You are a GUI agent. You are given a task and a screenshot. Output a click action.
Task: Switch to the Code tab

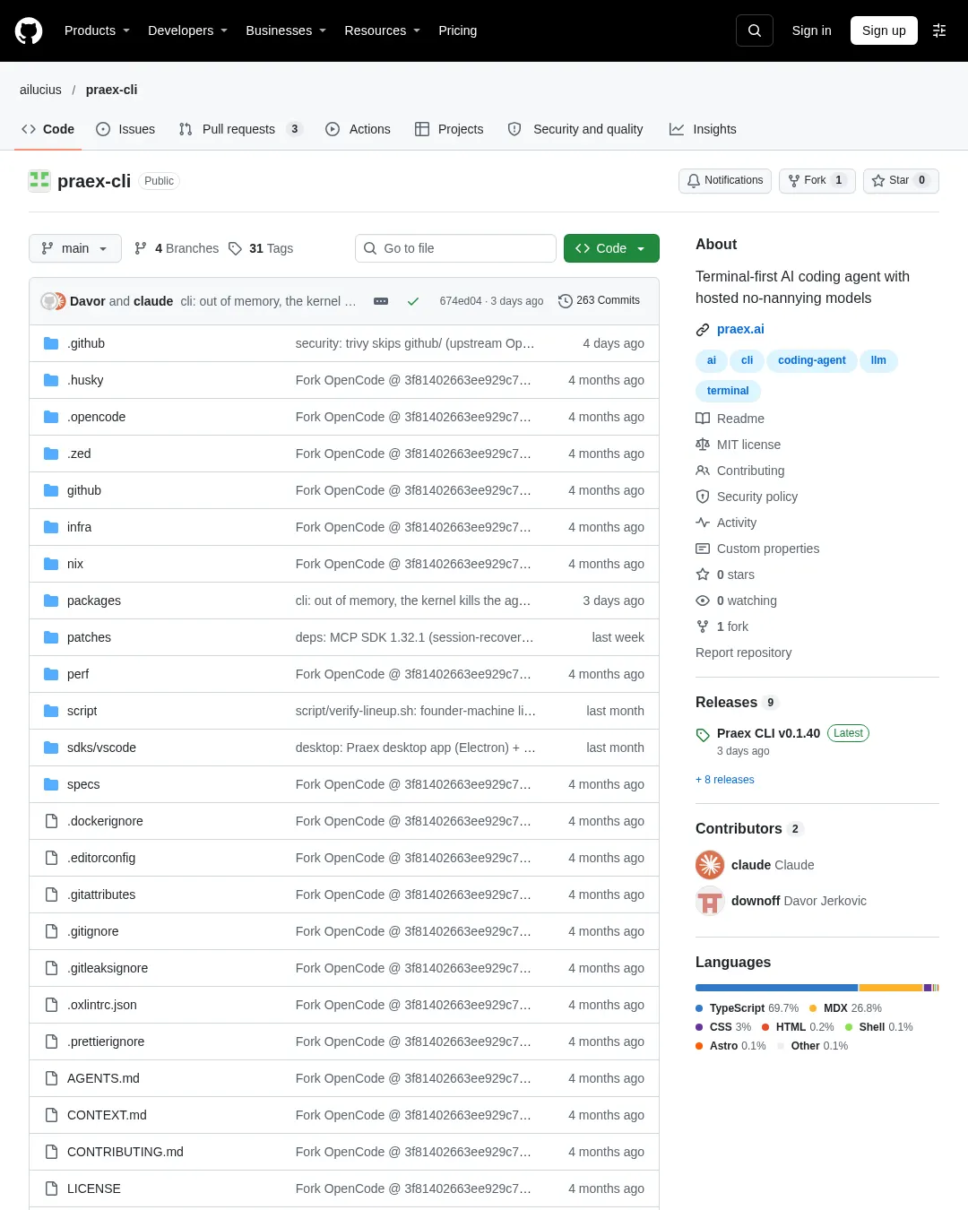[48, 129]
